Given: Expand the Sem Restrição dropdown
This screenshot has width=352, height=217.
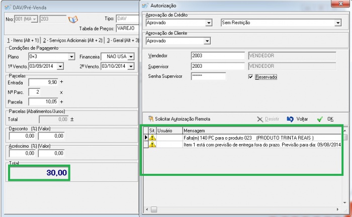Looking at the screenshot, I should tap(338, 23).
